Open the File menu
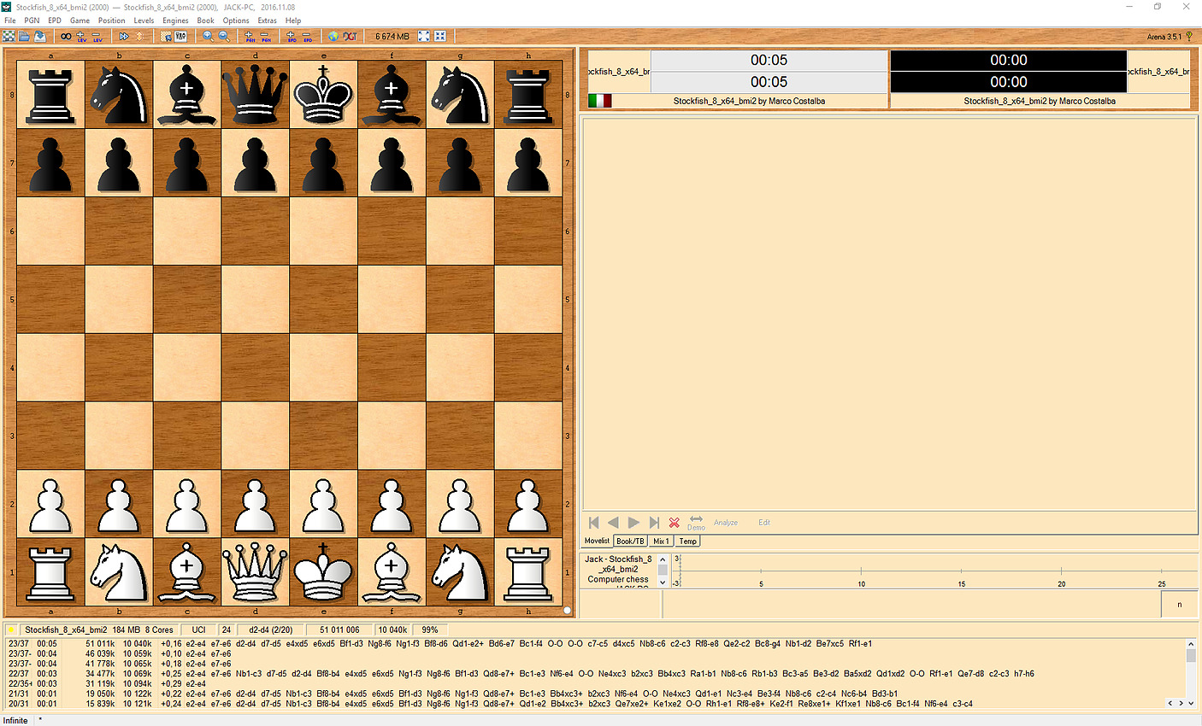Screen dimensions: 1202x726 click(10, 20)
